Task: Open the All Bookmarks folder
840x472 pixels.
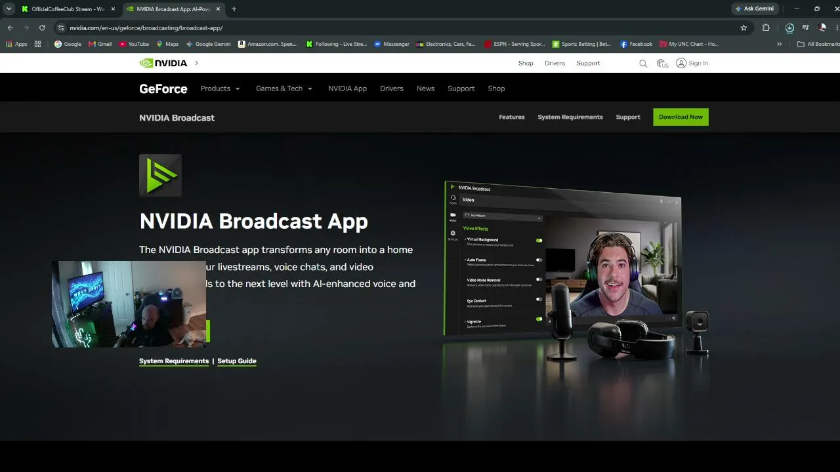Action: pyautogui.click(x=818, y=44)
